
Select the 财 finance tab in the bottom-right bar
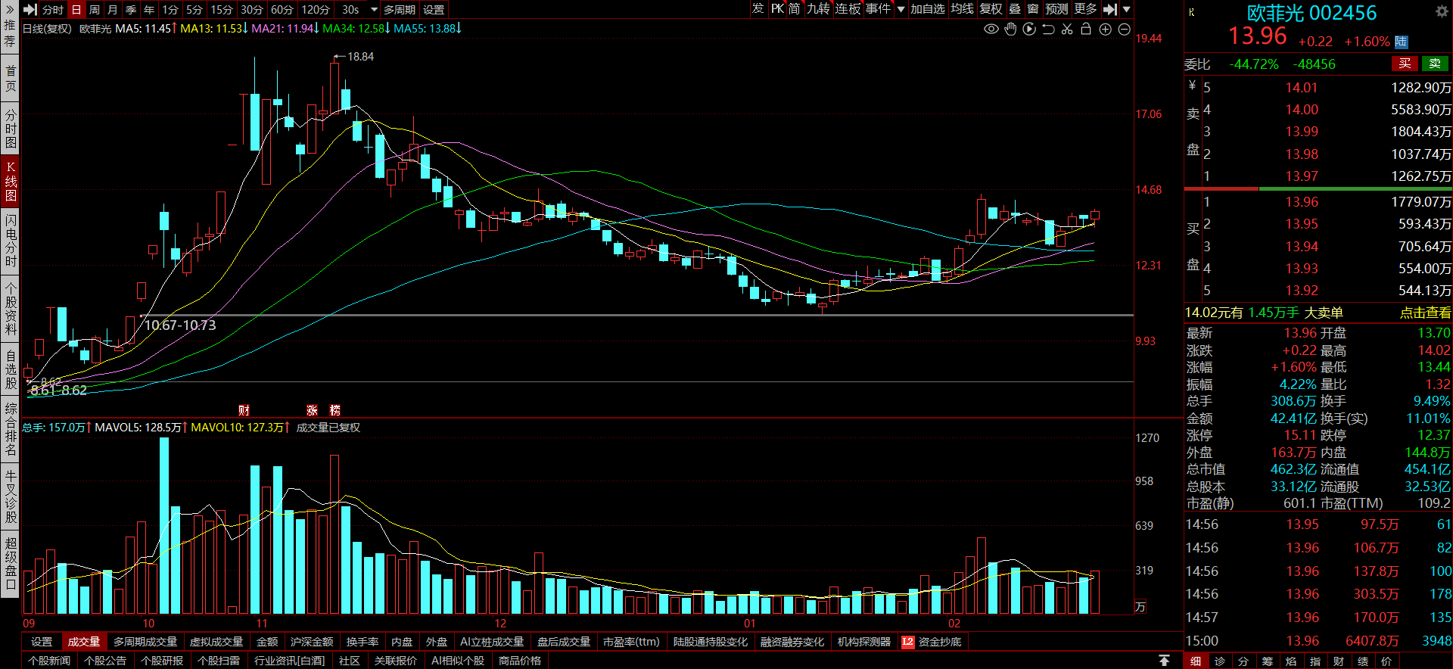point(1339,661)
